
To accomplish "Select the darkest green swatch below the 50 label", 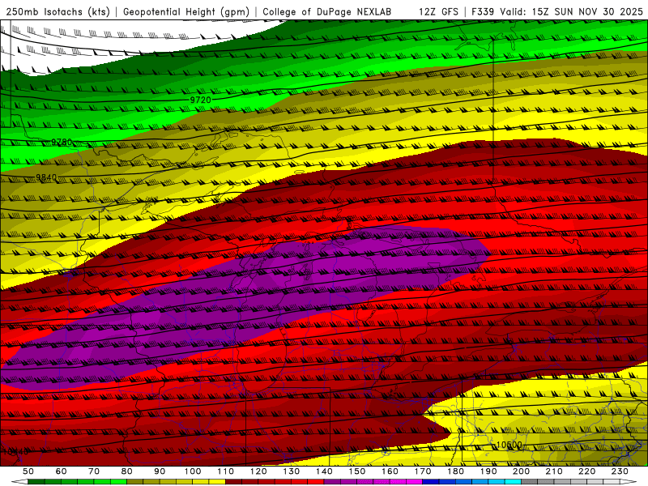I will click(x=36, y=482).
